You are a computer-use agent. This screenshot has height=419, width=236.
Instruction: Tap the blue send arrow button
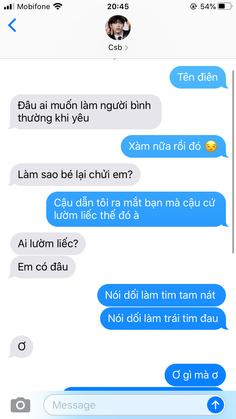216,405
